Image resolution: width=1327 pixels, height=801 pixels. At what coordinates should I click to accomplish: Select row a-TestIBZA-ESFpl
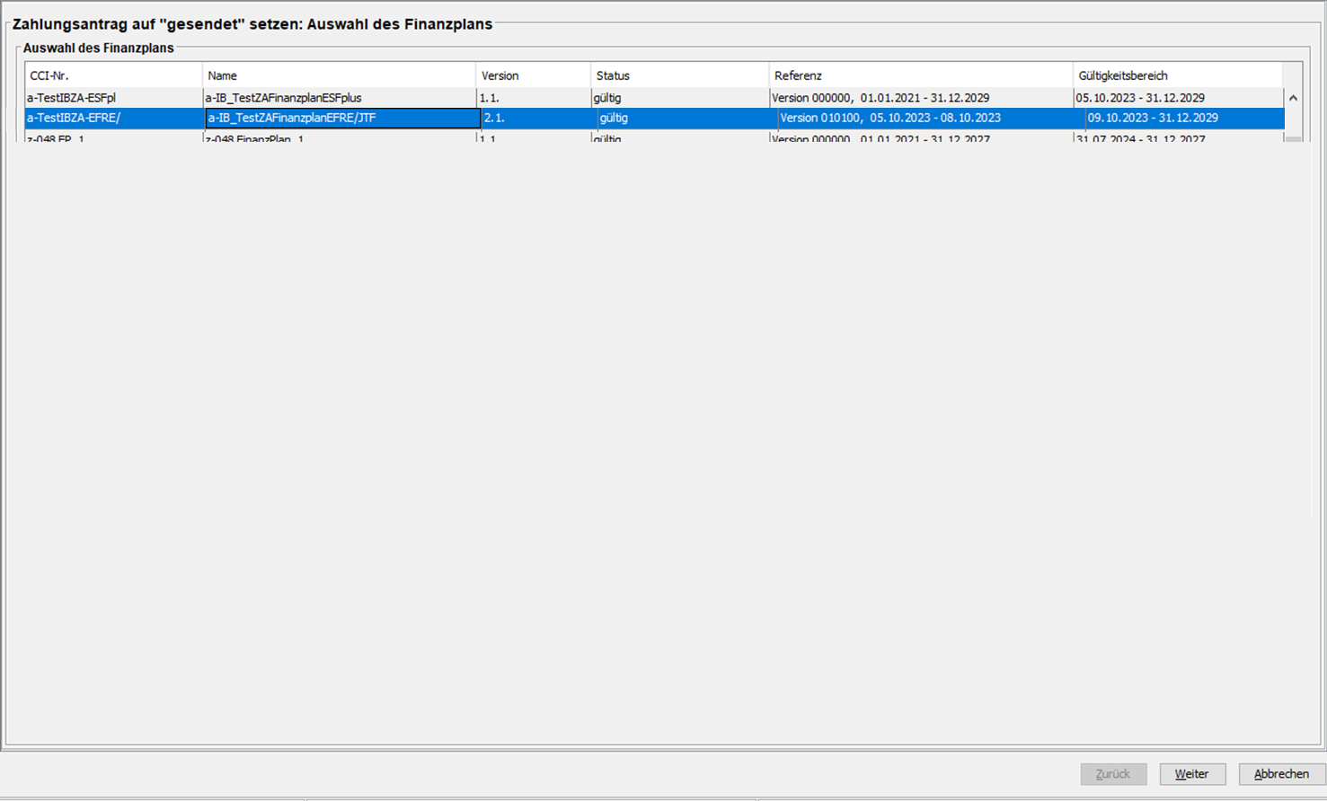coord(655,98)
